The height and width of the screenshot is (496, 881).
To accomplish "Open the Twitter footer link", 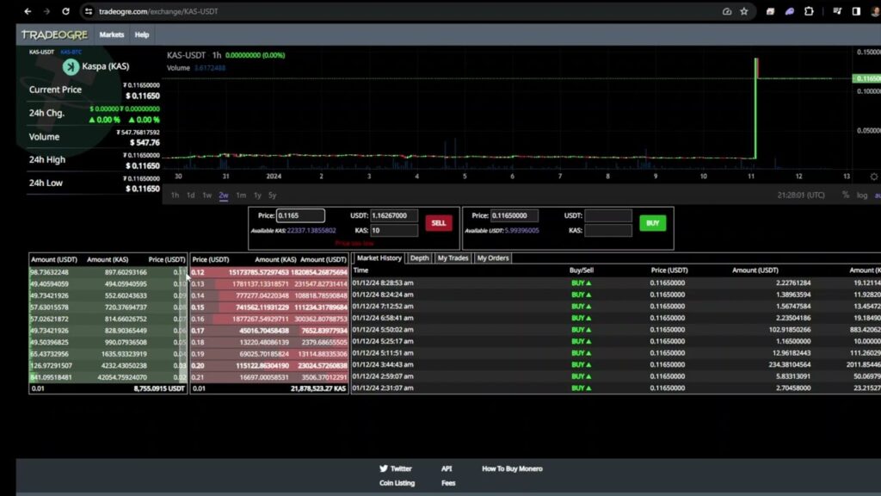I will (x=401, y=468).
